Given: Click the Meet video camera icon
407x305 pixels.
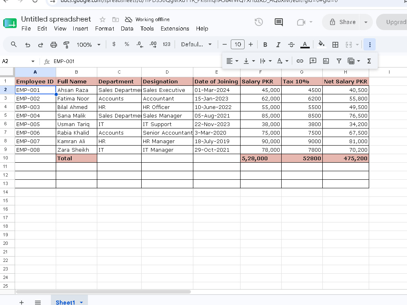Looking at the screenshot, I should [301, 22].
